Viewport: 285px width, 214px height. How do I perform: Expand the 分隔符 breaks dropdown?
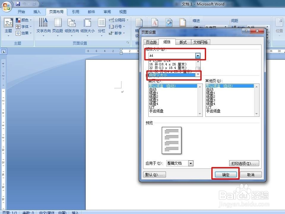(x=118, y=20)
